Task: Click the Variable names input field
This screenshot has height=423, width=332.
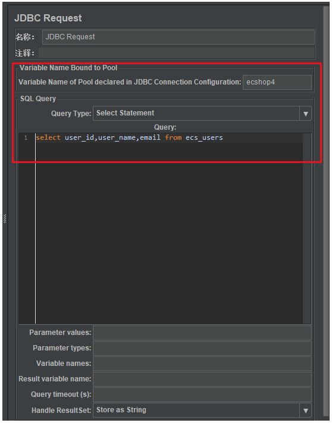Action: (x=202, y=364)
